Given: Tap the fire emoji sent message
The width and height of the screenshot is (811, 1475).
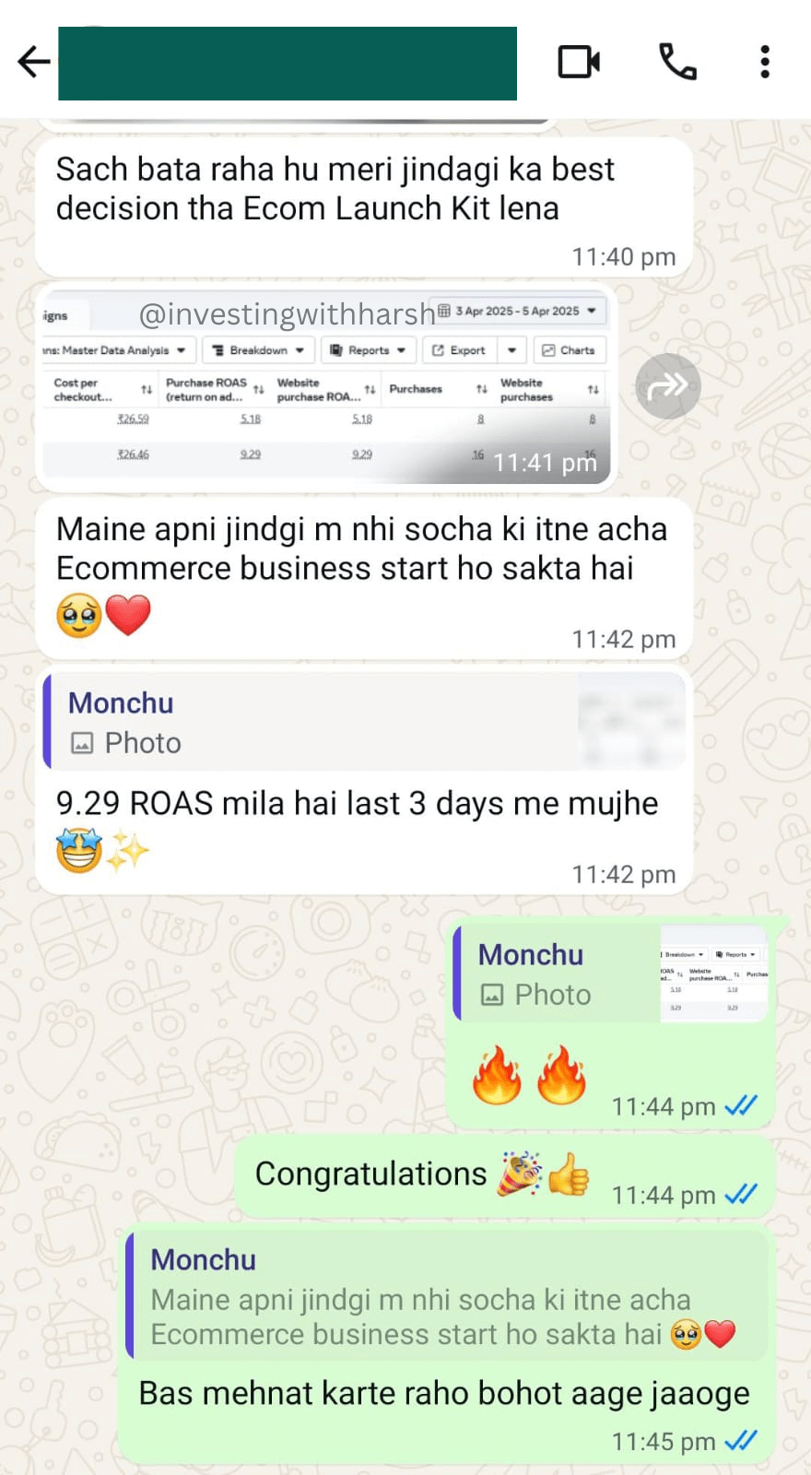Looking at the screenshot, I should [530, 1075].
